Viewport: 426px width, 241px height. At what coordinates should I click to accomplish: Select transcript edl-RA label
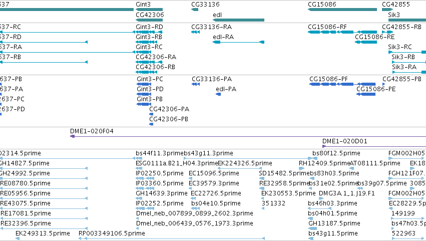pyautogui.click(x=223, y=37)
